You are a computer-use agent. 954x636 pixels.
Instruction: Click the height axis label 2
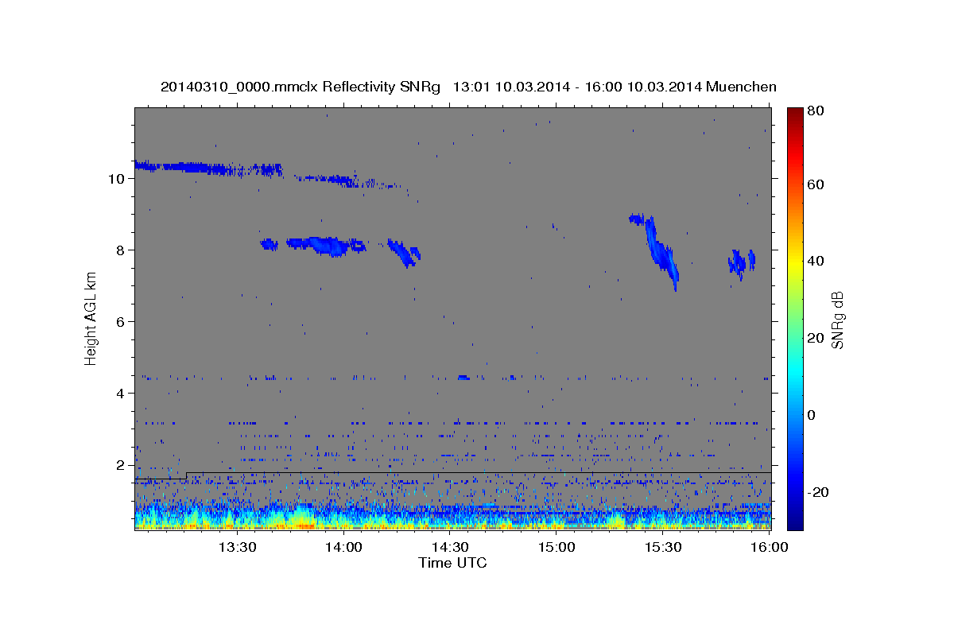coord(120,465)
